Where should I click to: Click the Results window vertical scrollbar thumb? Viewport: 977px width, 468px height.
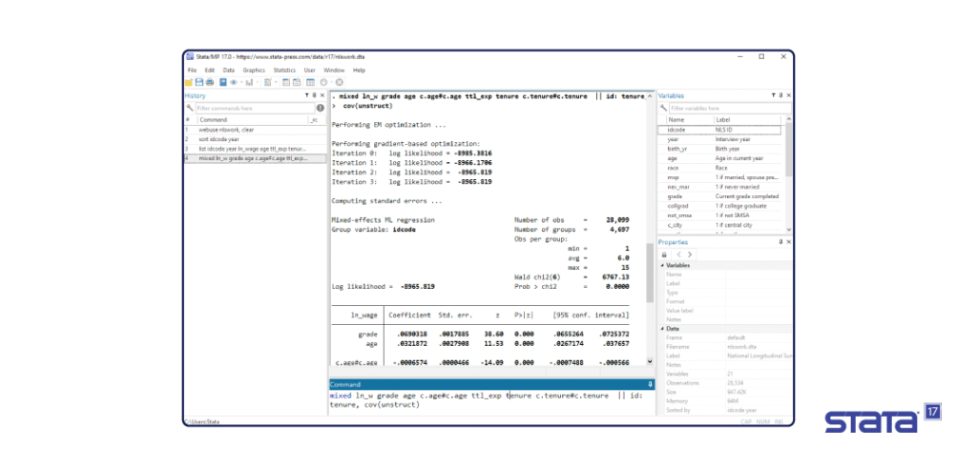650,272
